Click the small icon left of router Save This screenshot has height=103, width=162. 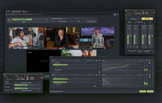(x=137, y=91)
